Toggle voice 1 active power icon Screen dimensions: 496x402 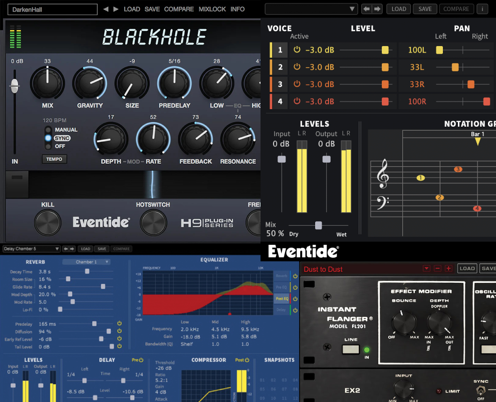click(297, 50)
